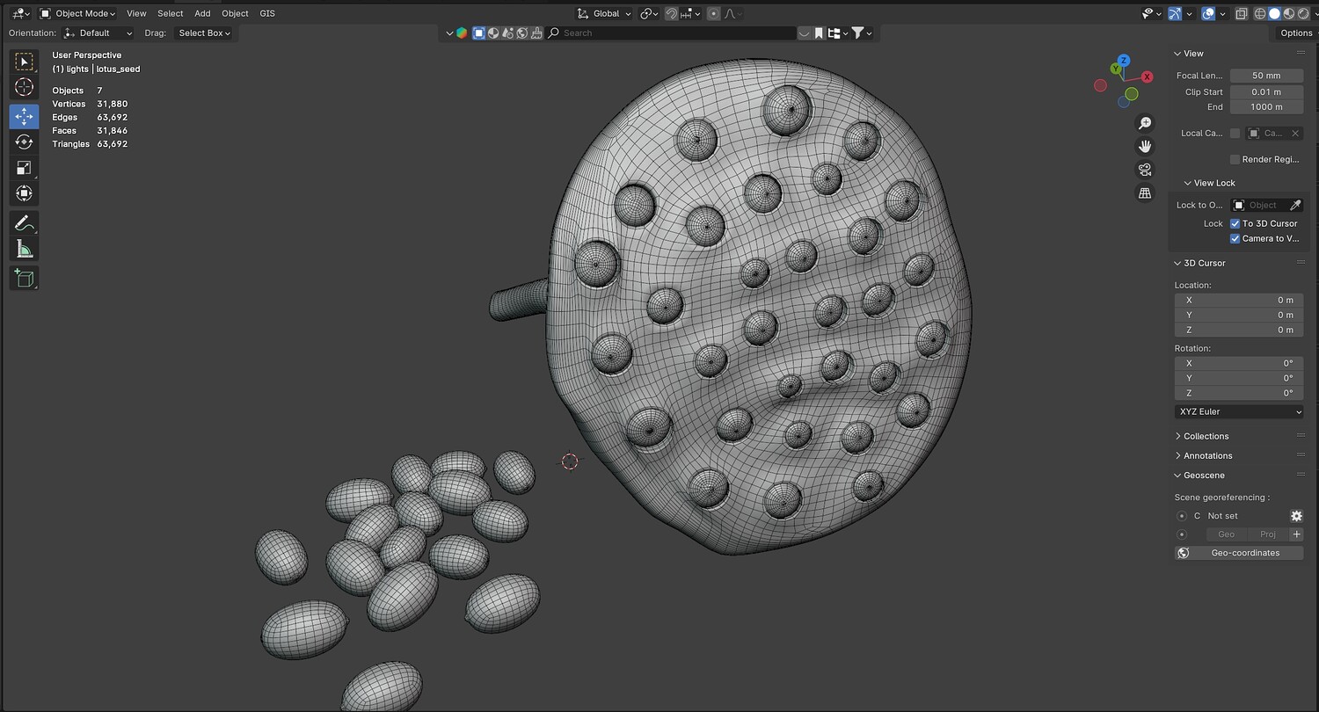
Task: Activate the Transform tool
Action: (x=24, y=193)
